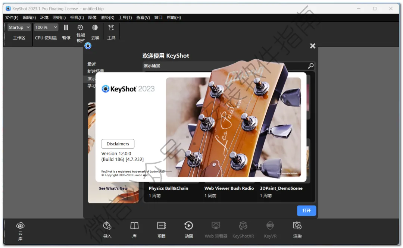
Task: Open the 相机(C) menu
Action: coord(77,18)
